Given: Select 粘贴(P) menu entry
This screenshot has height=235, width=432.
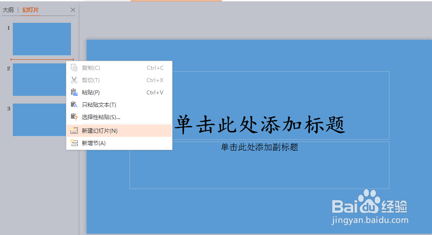Looking at the screenshot, I should point(119,92).
